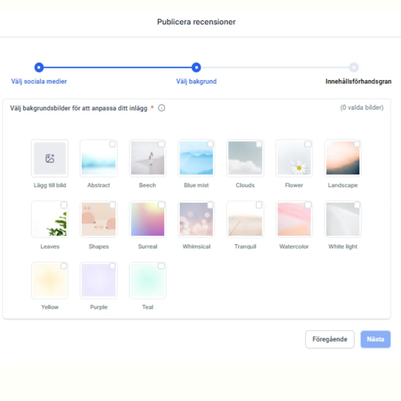Click the White light caption
The image size is (401, 401).
coord(343,247)
